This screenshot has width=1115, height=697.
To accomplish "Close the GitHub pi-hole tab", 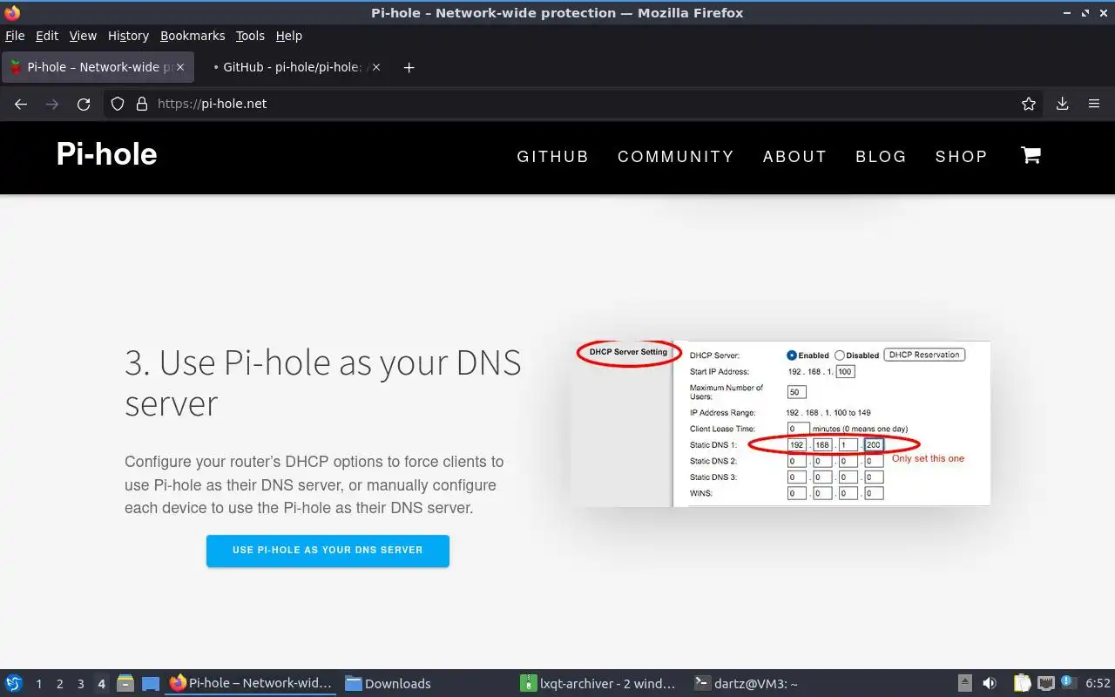I will click(376, 67).
